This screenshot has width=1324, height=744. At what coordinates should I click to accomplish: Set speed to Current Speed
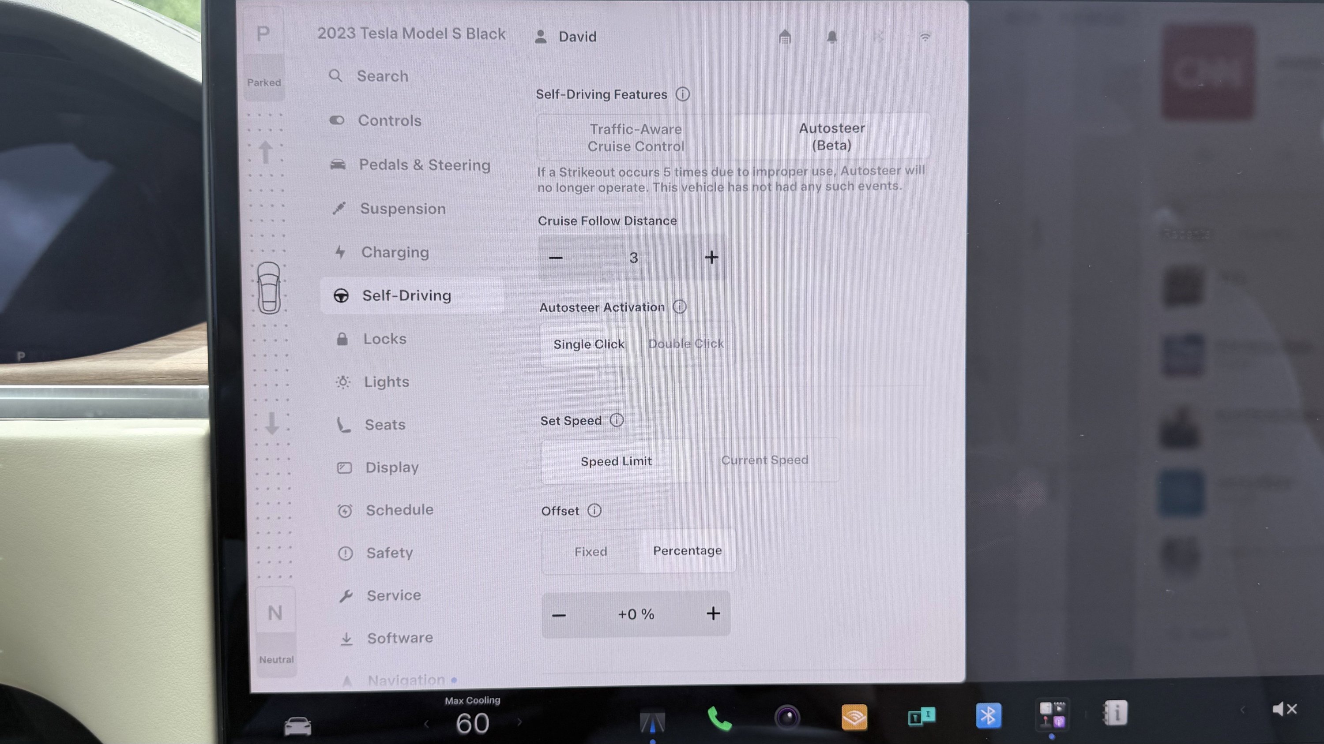point(765,460)
